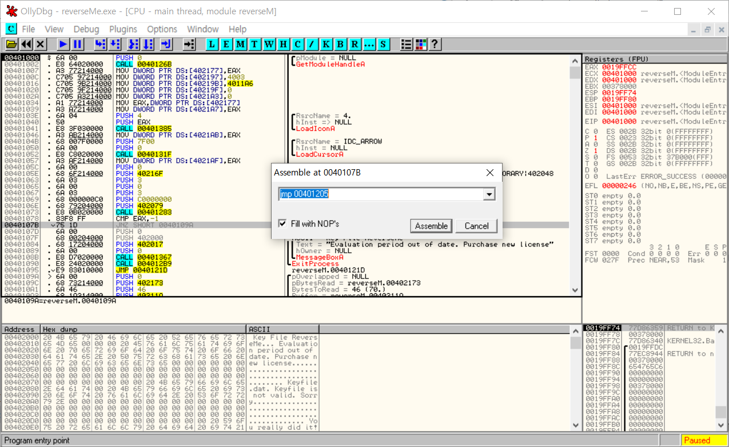Image resolution: width=729 pixels, height=447 pixels.
Task: Click Go to address toolbar icon
Action: 189,44
